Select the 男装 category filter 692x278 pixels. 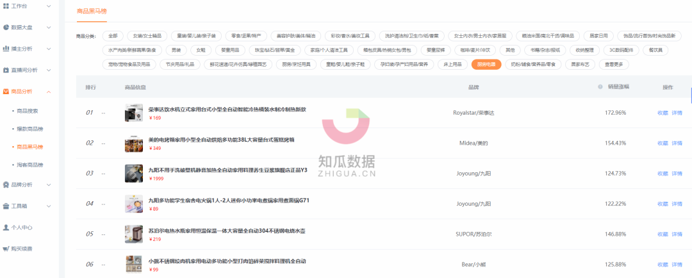tap(176, 50)
